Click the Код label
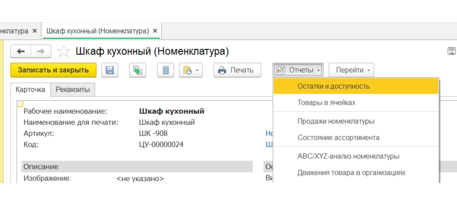The image size is (457, 213). pos(31,144)
